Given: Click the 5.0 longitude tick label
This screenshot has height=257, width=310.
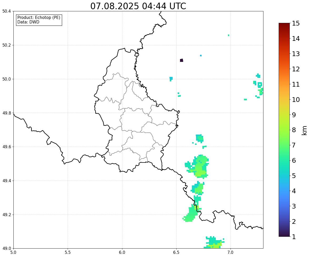Looking at the screenshot, I should coord(13,253).
